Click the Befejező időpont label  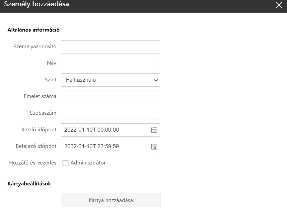coord(36,146)
